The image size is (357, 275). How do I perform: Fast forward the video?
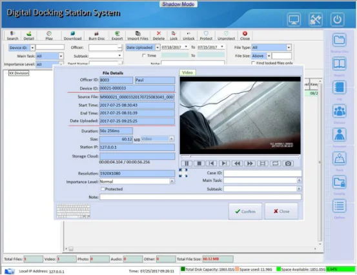tap(250, 163)
